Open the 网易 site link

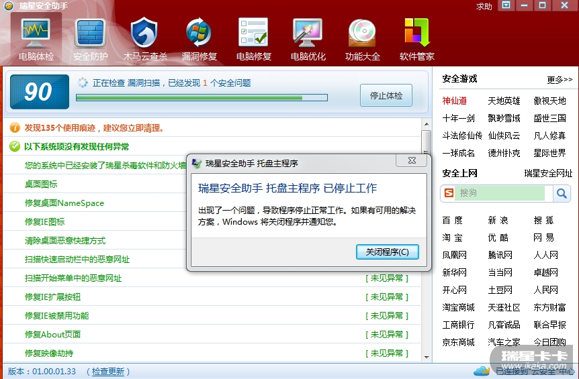(x=543, y=237)
